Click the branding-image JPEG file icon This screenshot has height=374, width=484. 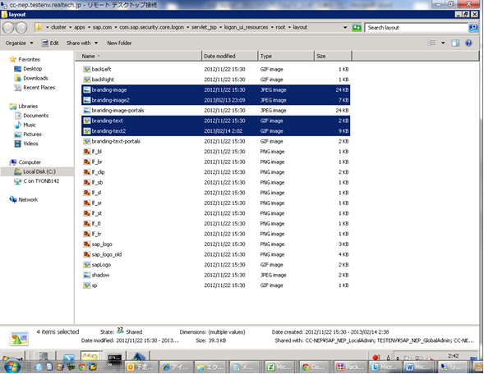(x=87, y=90)
